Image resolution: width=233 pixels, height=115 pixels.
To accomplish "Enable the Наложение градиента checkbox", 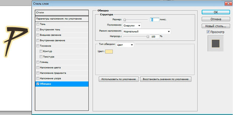I will pyautogui.click(x=38, y=73).
